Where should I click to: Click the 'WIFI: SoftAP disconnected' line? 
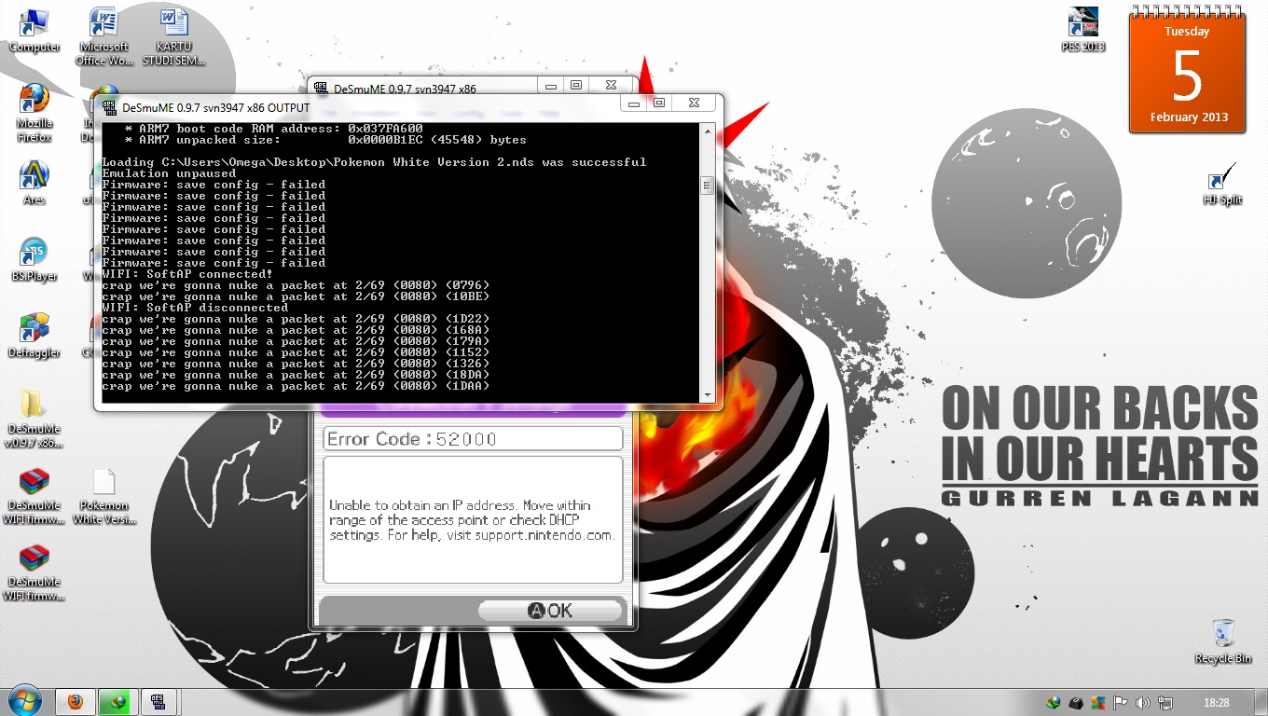(x=195, y=308)
